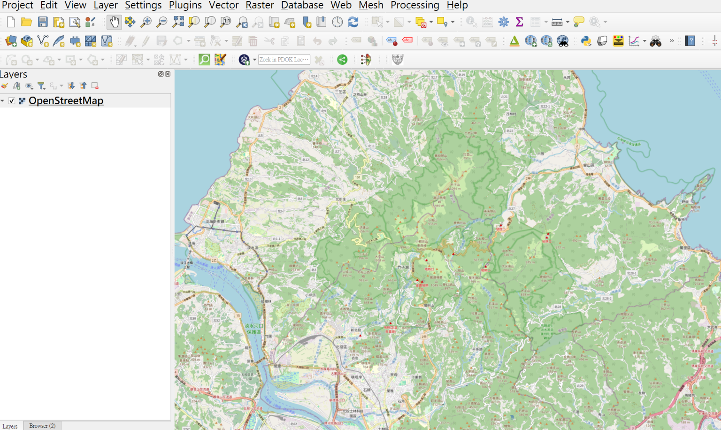
Task: Open the Python Console
Action: 586,41
